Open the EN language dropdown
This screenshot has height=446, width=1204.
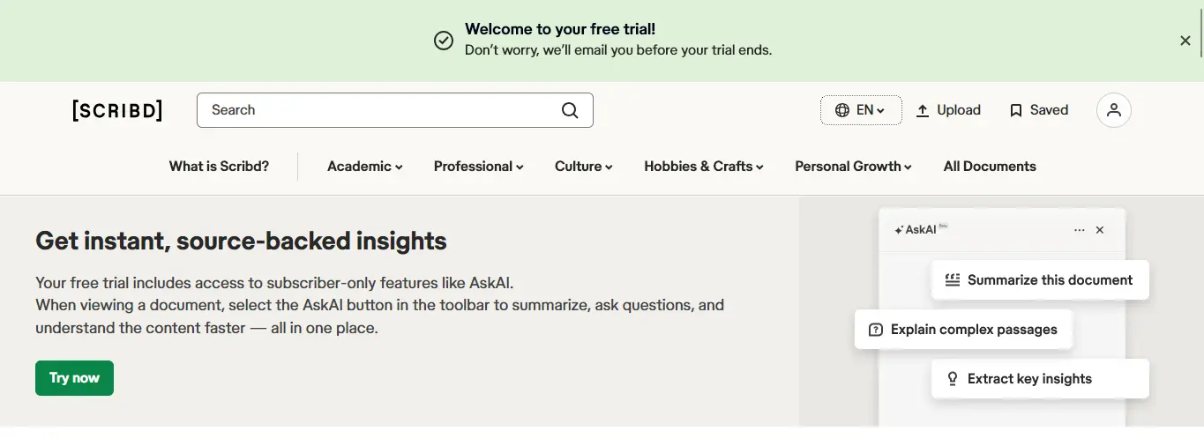tap(861, 110)
